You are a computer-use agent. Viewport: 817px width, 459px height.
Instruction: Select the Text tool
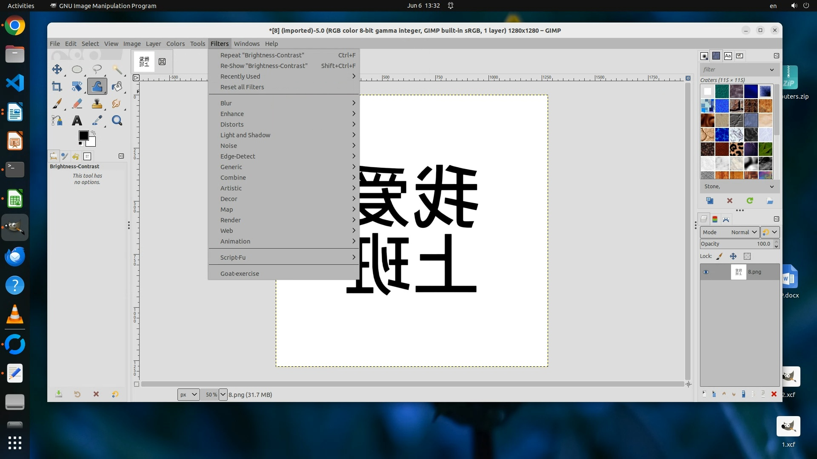[77, 121]
